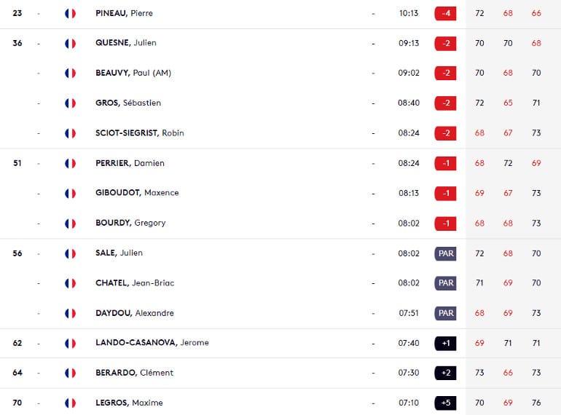Image resolution: width=561 pixels, height=415 pixels.
Task: Click the flag icon next to QUESNE, Julien
Action: click(70, 44)
